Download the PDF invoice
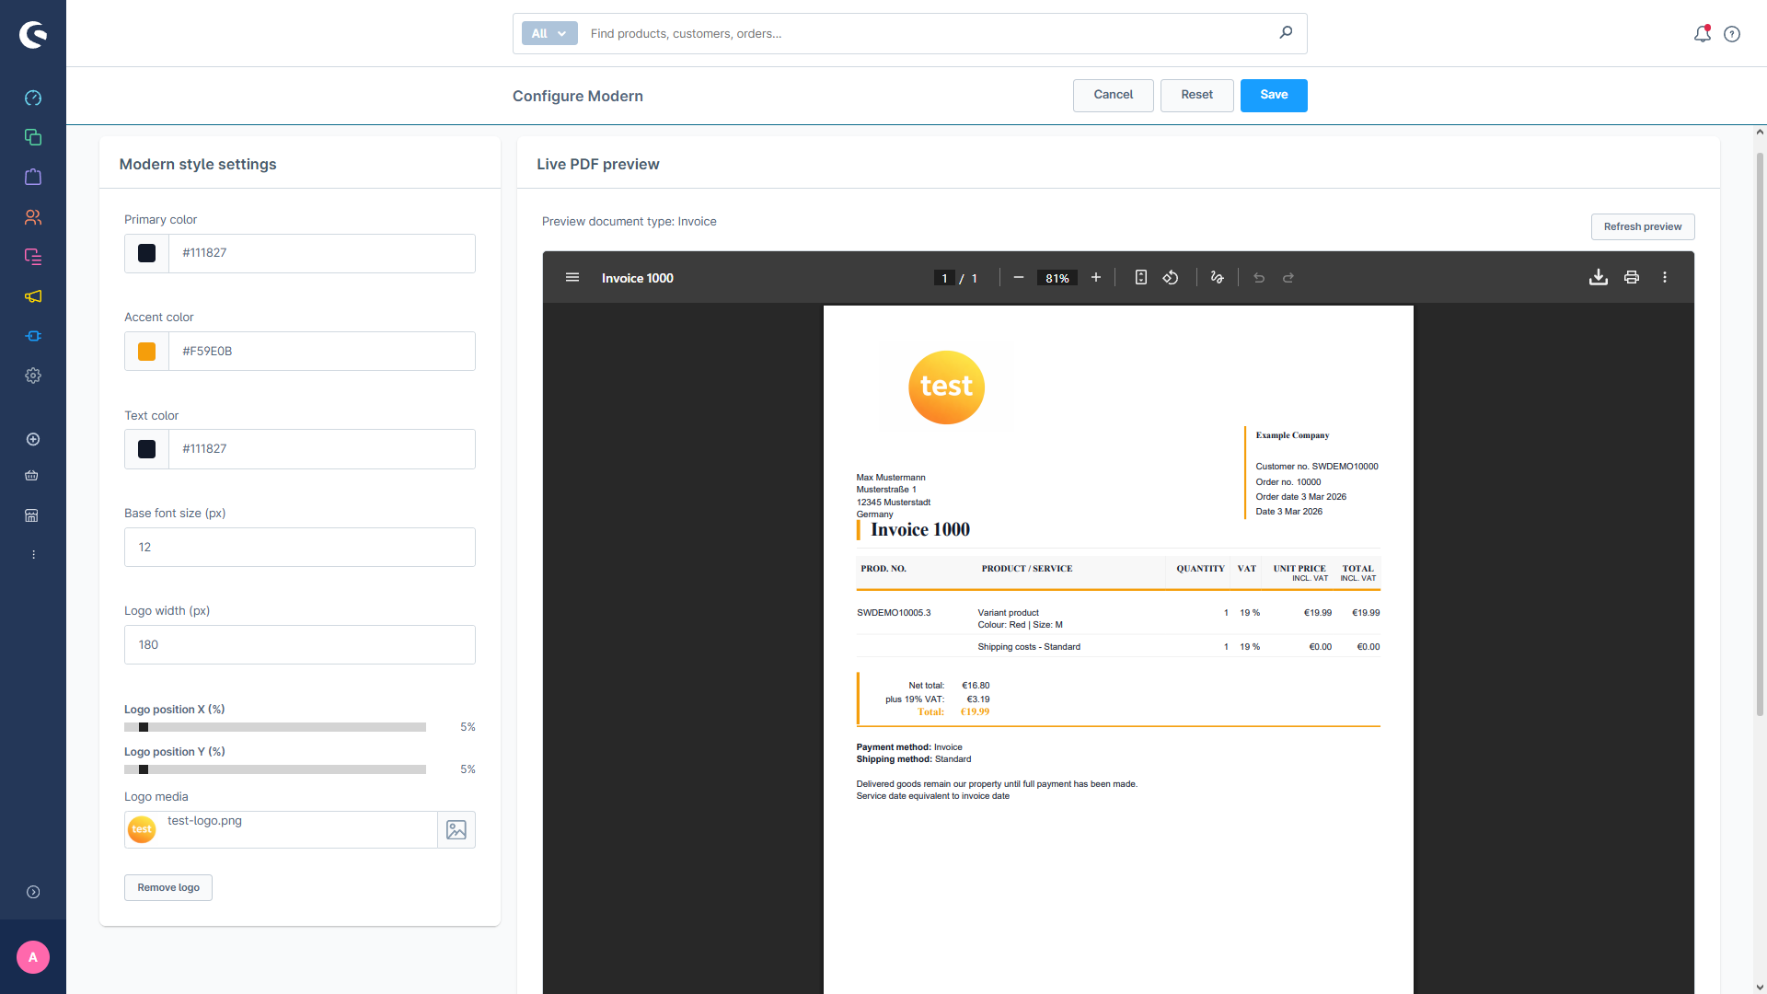The image size is (1767, 994). 1598,278
